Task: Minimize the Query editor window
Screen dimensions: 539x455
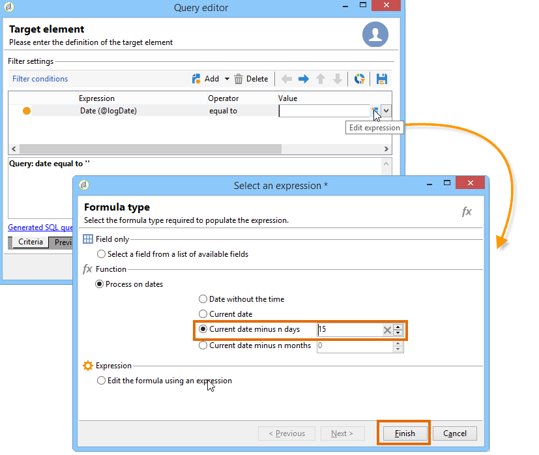Action: tap(345, 6)
